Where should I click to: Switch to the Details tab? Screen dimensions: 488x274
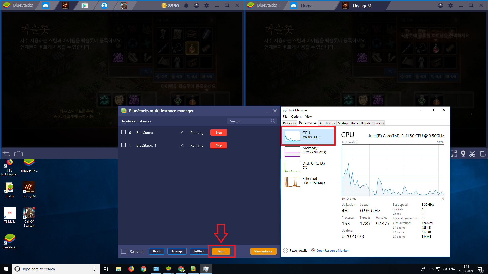click(x=365, y=123)
